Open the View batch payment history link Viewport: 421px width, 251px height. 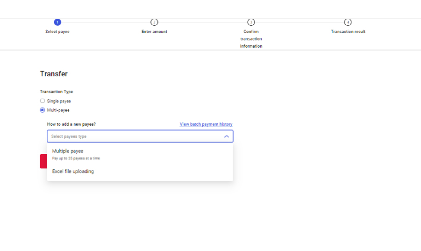pos(206,124)
